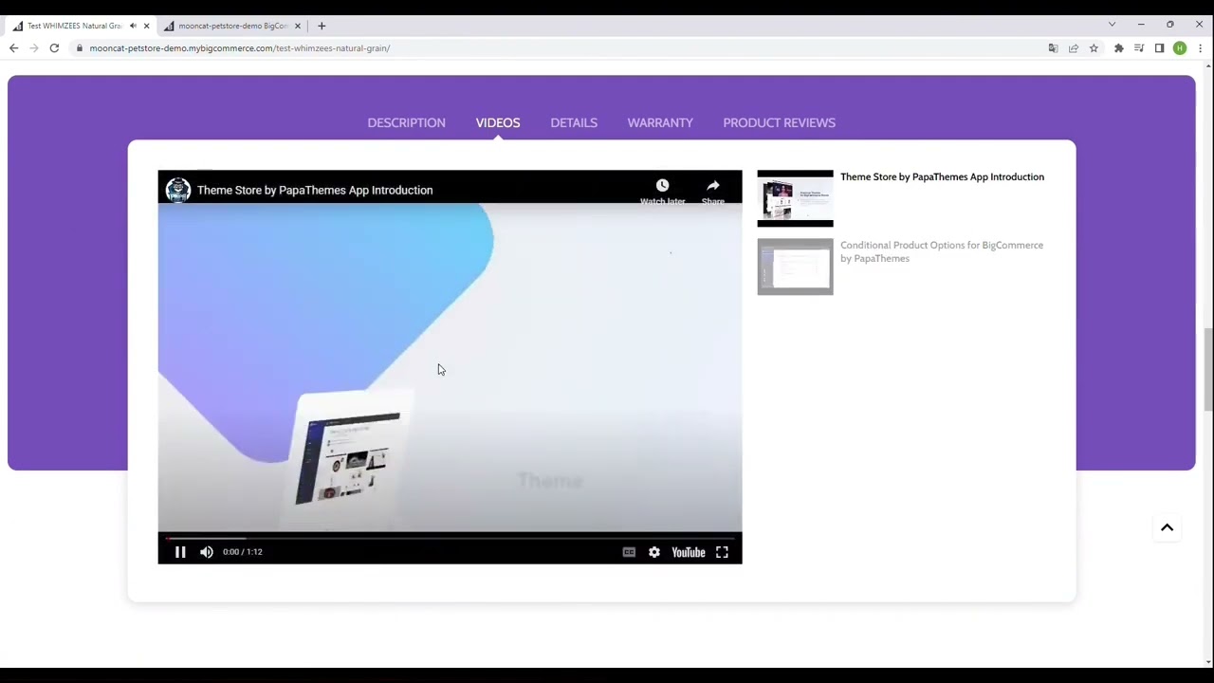The height and width of the screenshot is (683, 1214).
Task: Bookmark this page with the star icon
Action: (x=1094, y=48)
